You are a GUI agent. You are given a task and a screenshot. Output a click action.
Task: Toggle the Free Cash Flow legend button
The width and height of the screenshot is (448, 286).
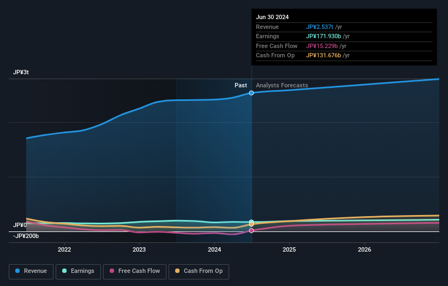pyautogui.click(x=135, y=271)
